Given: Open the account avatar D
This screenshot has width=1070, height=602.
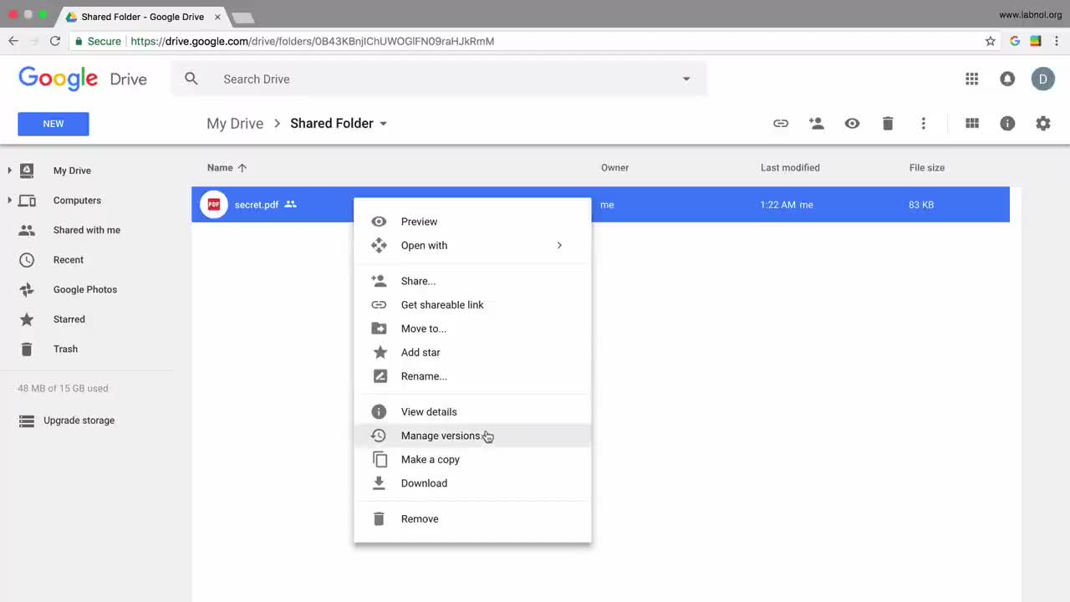Looking at the screenshot, I should [x=1042, y=79].
